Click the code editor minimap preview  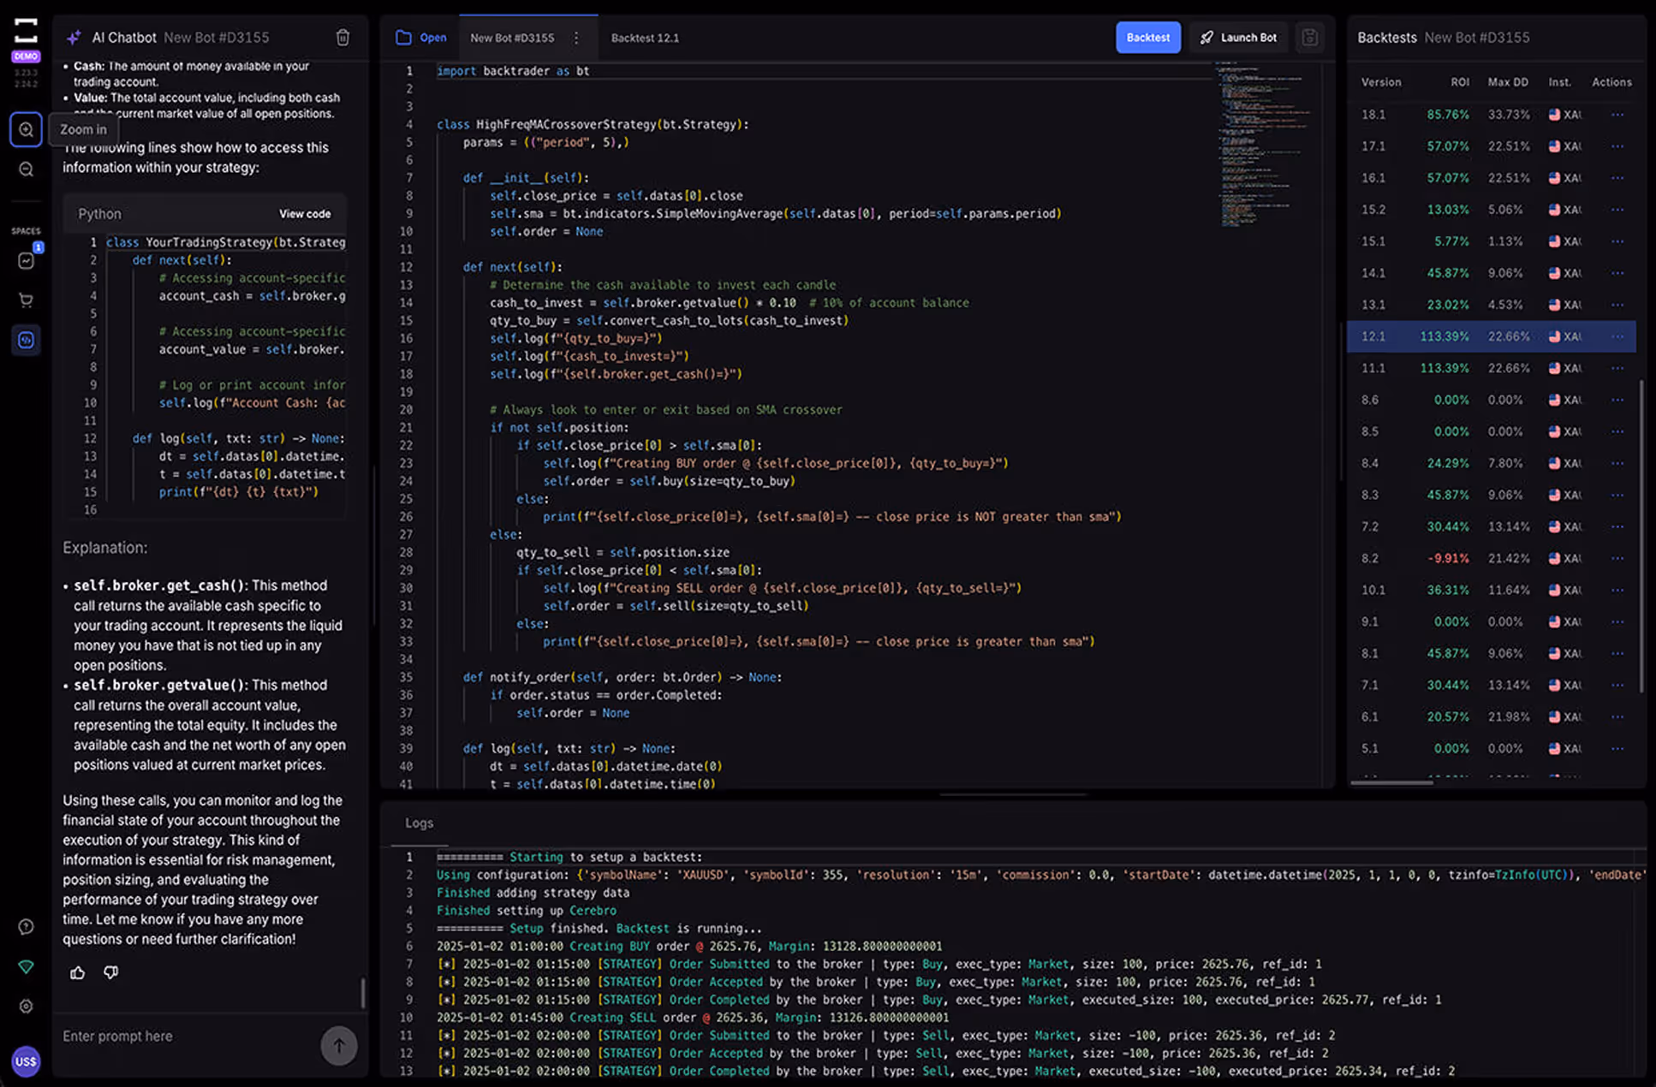[1264, 144]
